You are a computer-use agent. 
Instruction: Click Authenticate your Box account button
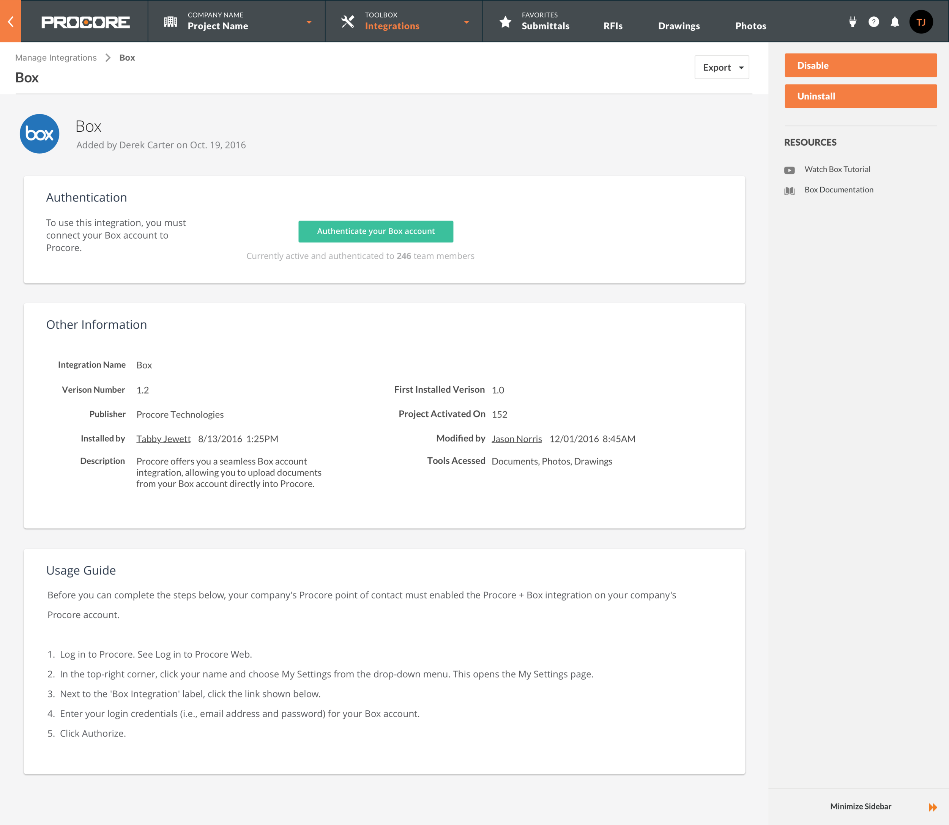(375, 231)
